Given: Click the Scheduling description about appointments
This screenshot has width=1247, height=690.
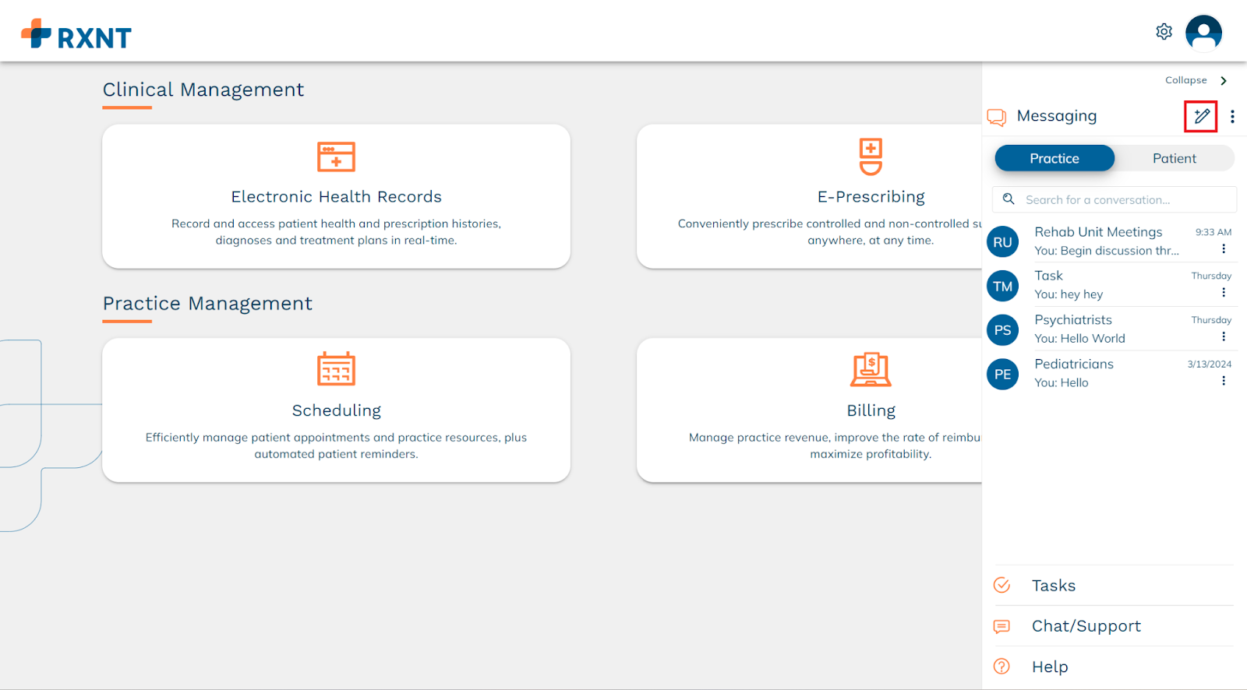Looking at the screenshot, I should [x=336, y=445].
